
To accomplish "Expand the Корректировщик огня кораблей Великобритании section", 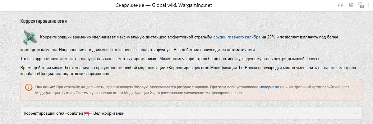I will tap(191, 113).
